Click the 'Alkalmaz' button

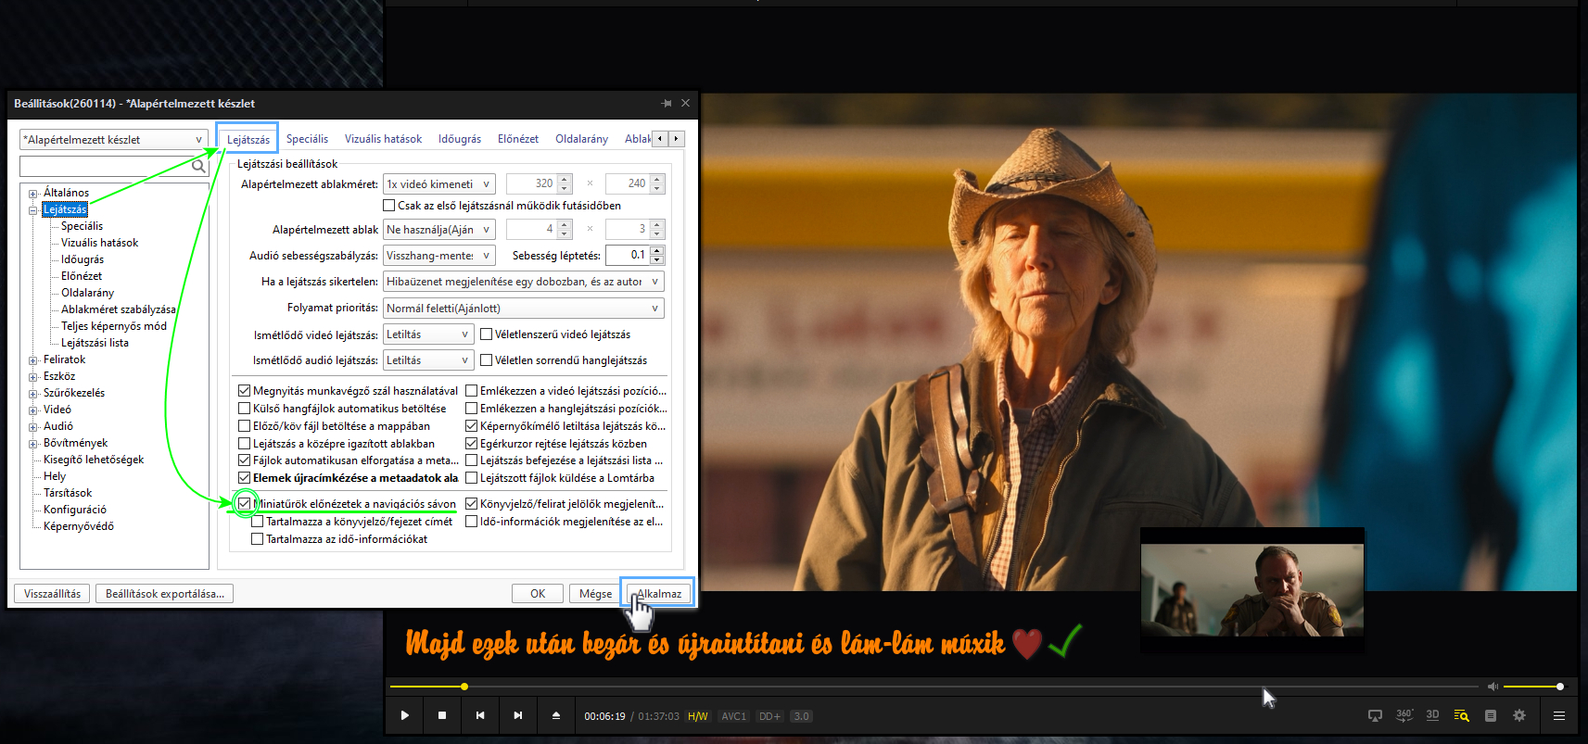pyautogui.click(x=658, y=594)
